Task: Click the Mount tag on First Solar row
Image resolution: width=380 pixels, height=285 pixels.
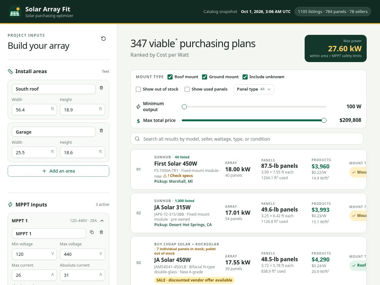Action: coord(358,172)
